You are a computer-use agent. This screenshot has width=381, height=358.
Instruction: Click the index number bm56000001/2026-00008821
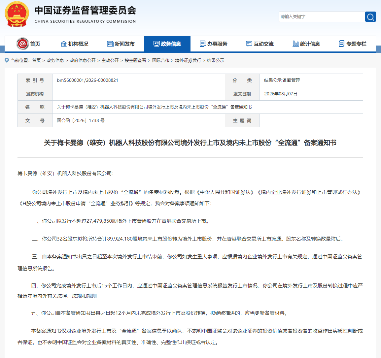(87, 81)
